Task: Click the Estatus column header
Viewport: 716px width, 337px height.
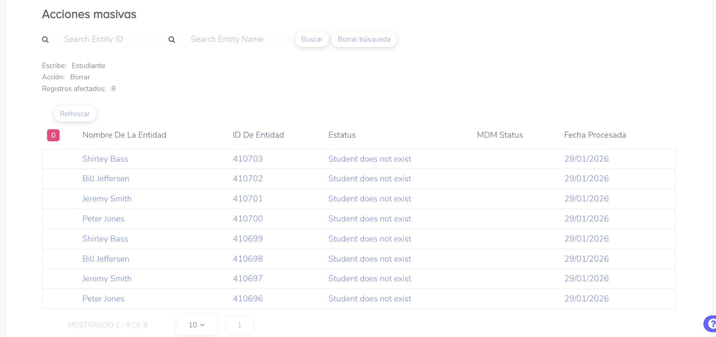Action: [342, 135]
